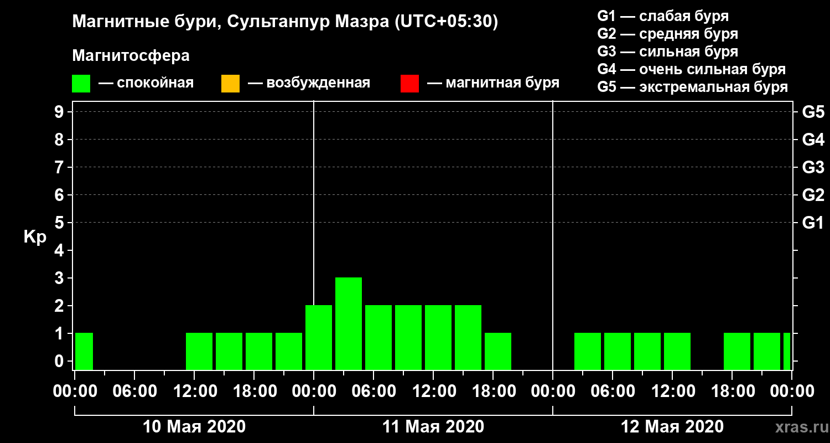This screenshot has width=830, height=443.
Task: Click the narrow last green bar ending 12 May
Action: coord(787,351)
